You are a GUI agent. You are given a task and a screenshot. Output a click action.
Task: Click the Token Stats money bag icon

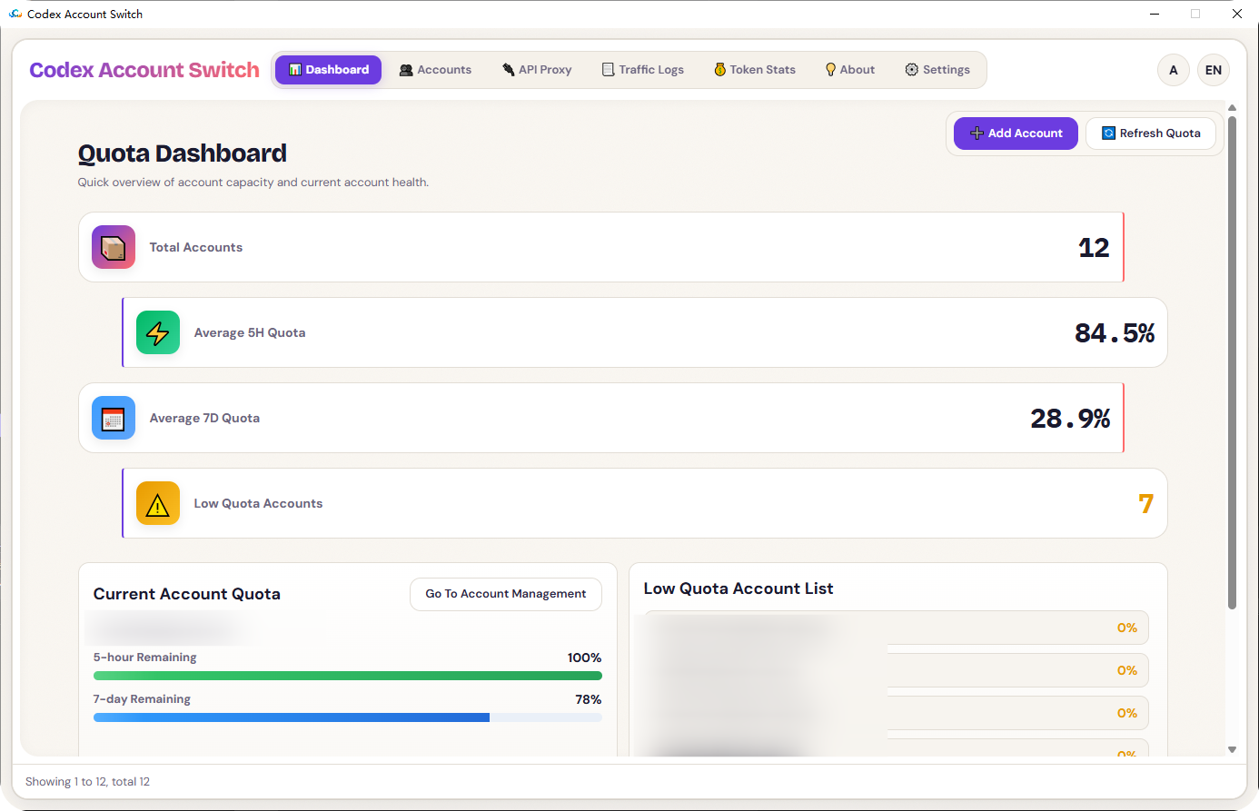(719, 69)
